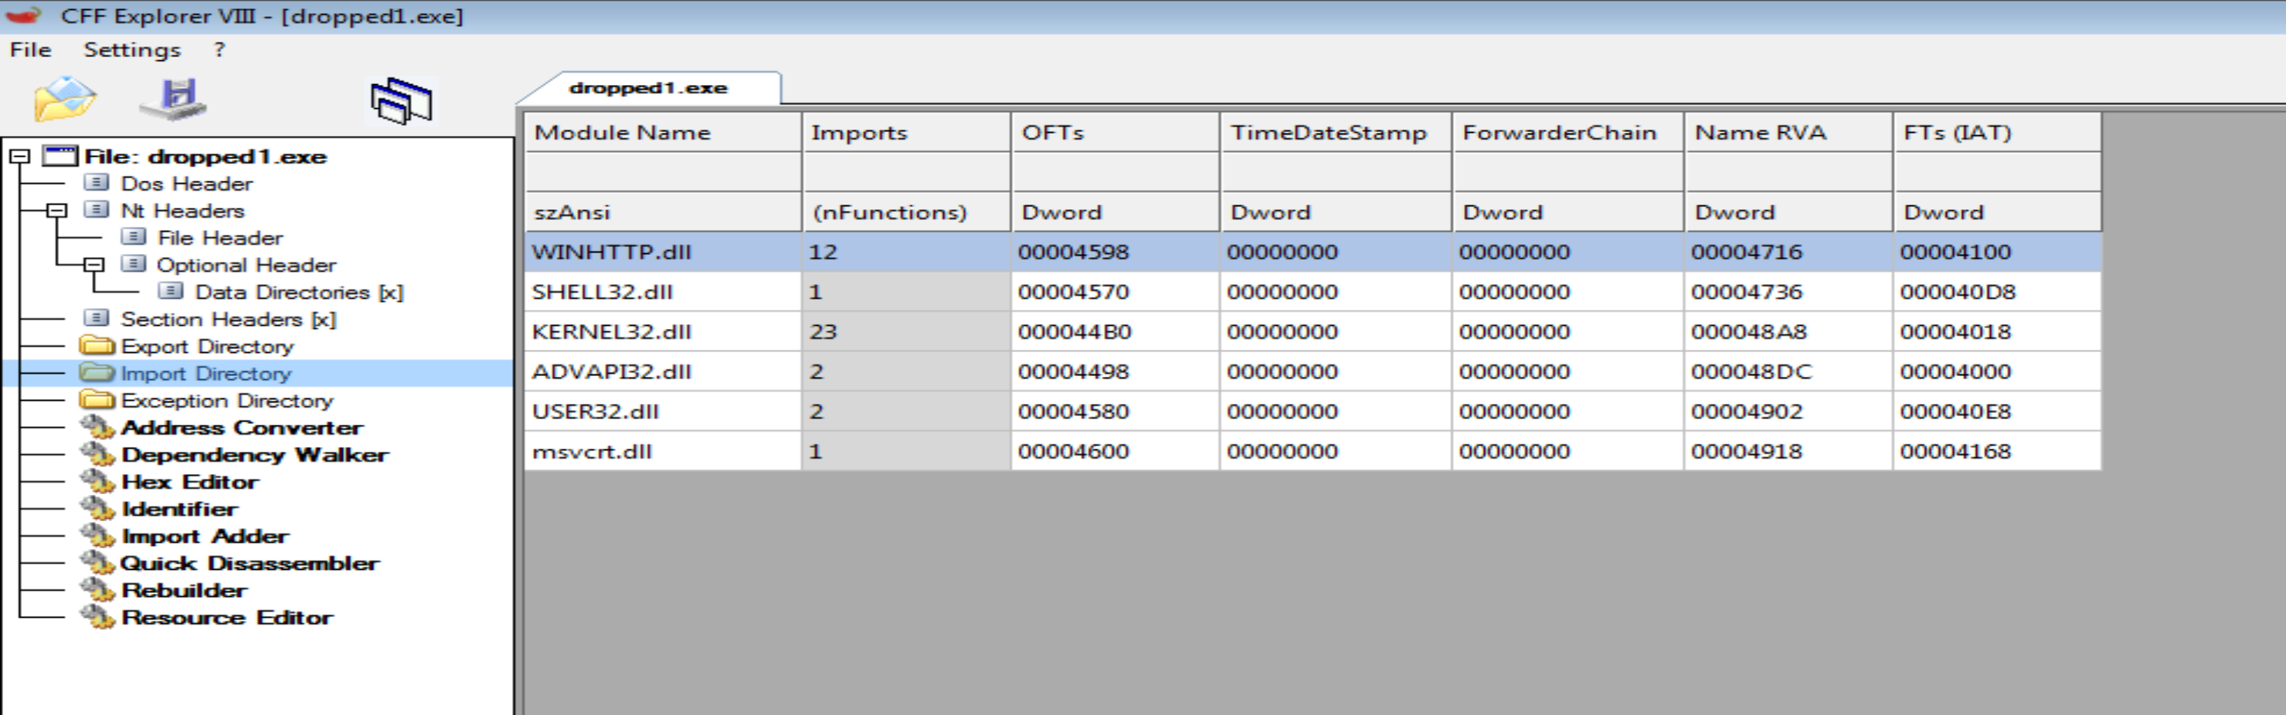Collapse the Nt Headers tree node

[57, 211]
